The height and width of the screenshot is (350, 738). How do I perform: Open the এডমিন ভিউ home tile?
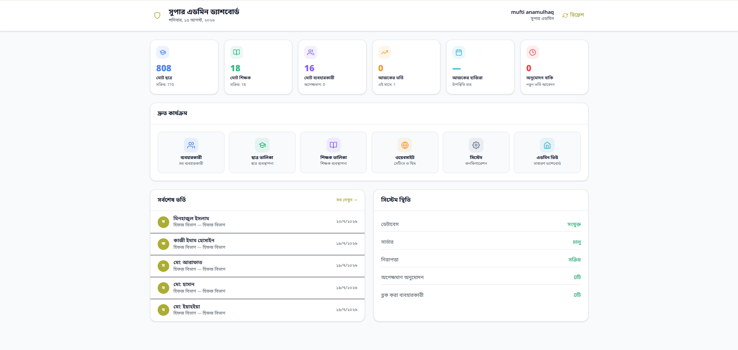coord(547,152)
